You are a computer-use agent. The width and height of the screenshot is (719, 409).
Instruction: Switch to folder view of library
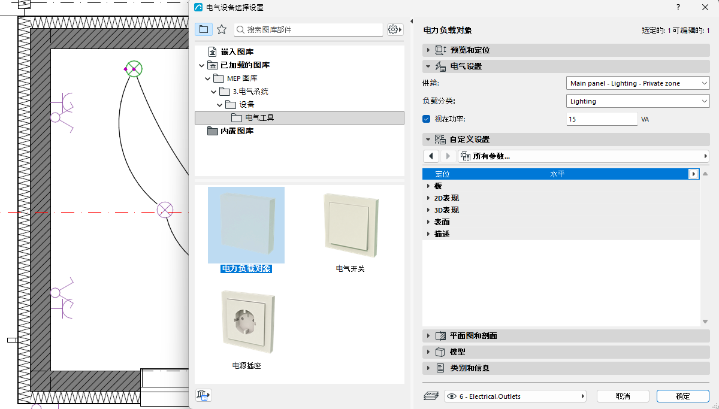(x=204, y=29)
